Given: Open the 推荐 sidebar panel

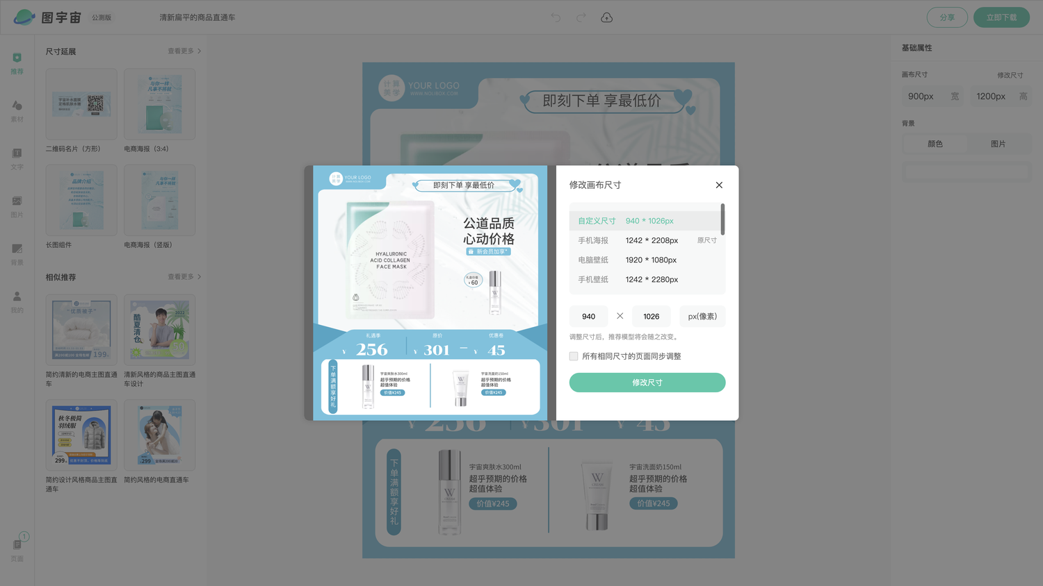Looking at the screenshot, I should (17, 63).
